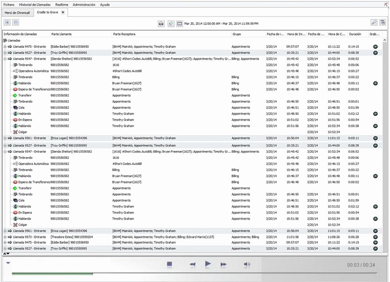Click end time 11:08:26
Viewport: 390px width, 282px height.
(334, 237)
